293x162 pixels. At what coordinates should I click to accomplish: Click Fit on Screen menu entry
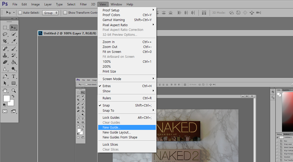coord(112,52)
